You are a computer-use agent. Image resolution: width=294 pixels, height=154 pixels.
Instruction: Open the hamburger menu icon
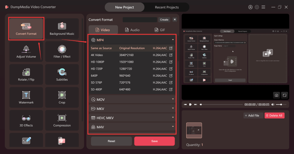263,7
